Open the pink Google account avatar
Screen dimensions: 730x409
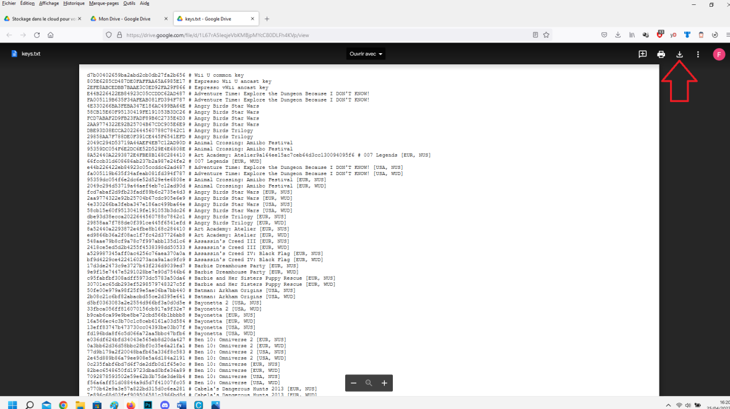718,54
